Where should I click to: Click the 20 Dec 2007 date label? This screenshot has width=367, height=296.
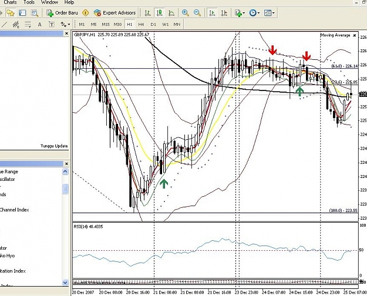coord(83,292)
